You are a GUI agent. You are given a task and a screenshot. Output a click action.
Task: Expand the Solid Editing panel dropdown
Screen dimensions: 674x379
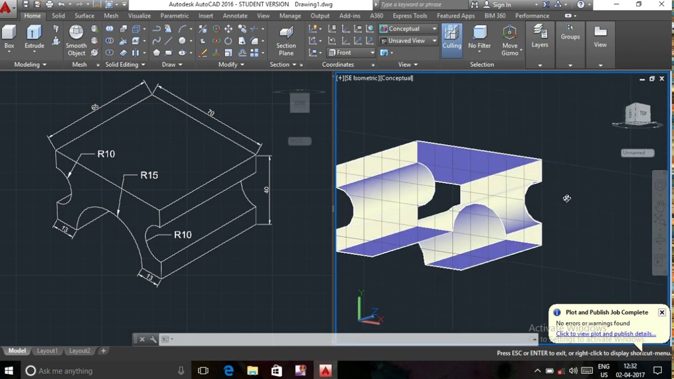(x=125, y=64)
